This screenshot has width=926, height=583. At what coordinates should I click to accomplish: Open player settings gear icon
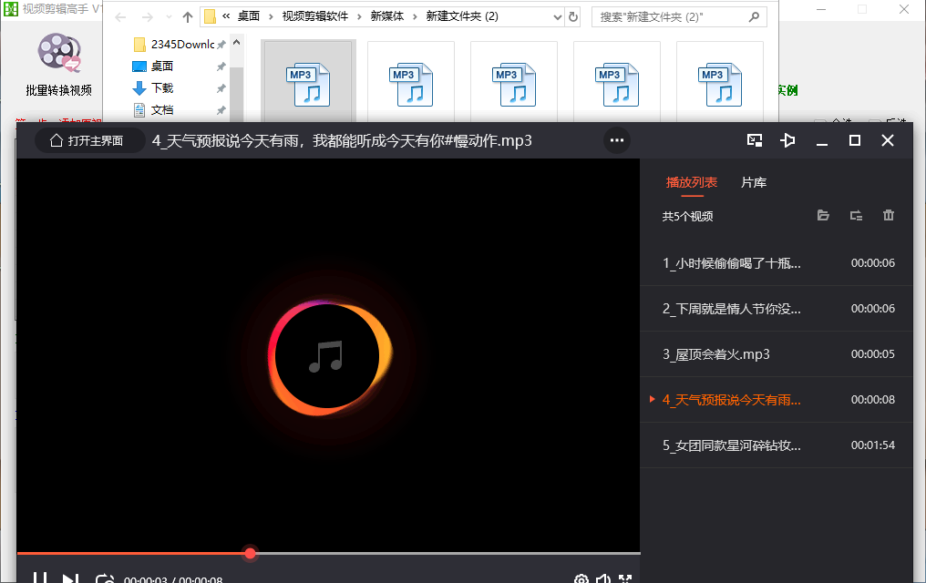click(581, 578)
